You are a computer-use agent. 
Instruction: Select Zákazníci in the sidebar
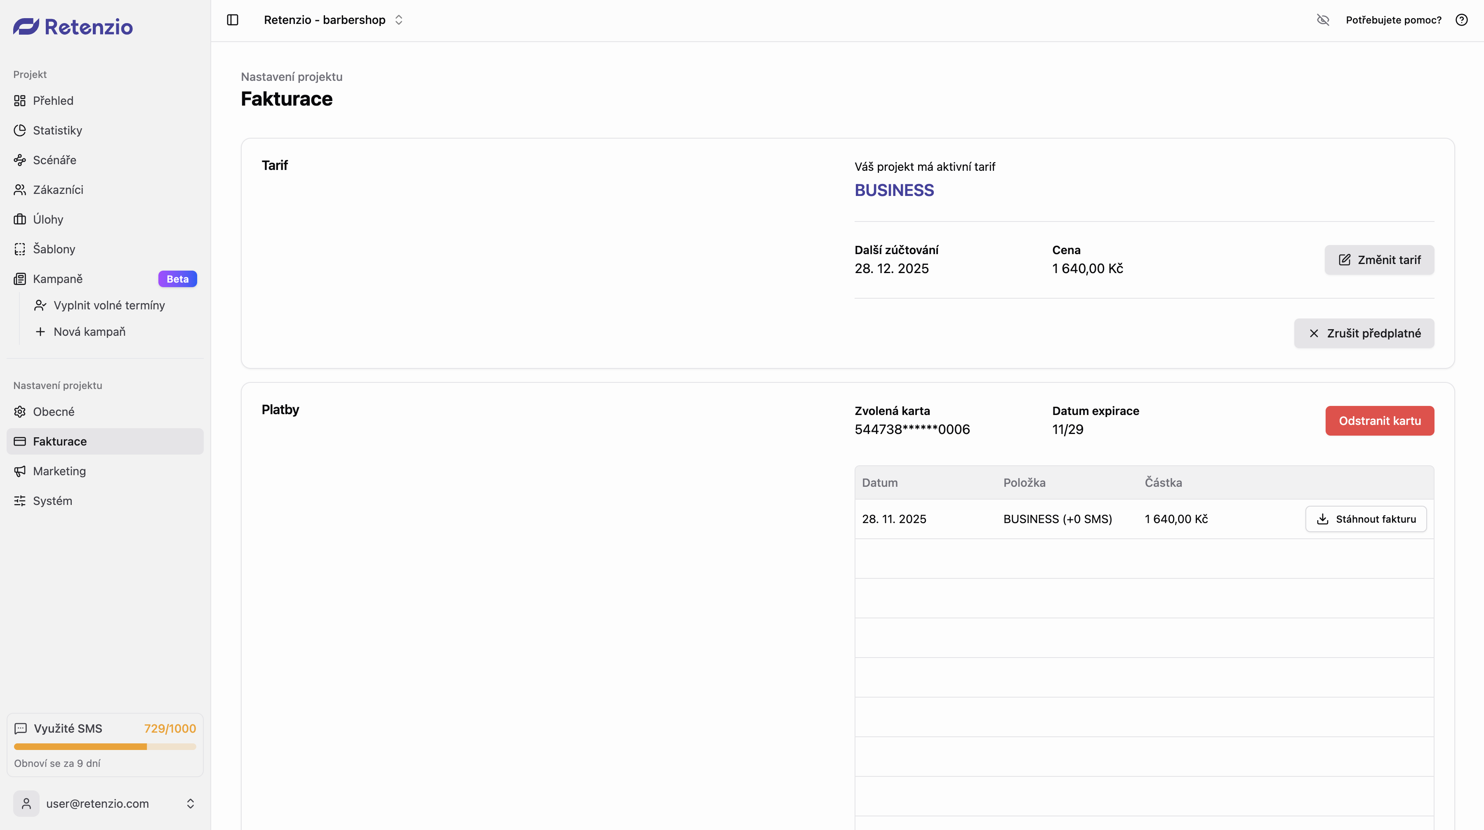(x=58, y=190)
